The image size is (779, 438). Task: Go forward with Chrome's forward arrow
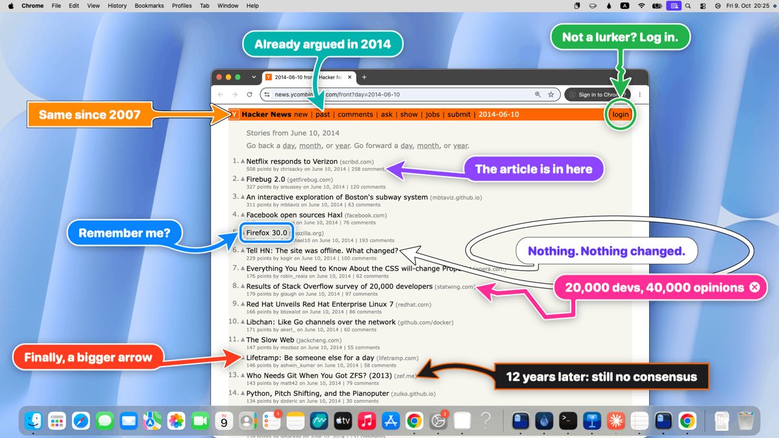pyautogui.click(x=235, y=95)
